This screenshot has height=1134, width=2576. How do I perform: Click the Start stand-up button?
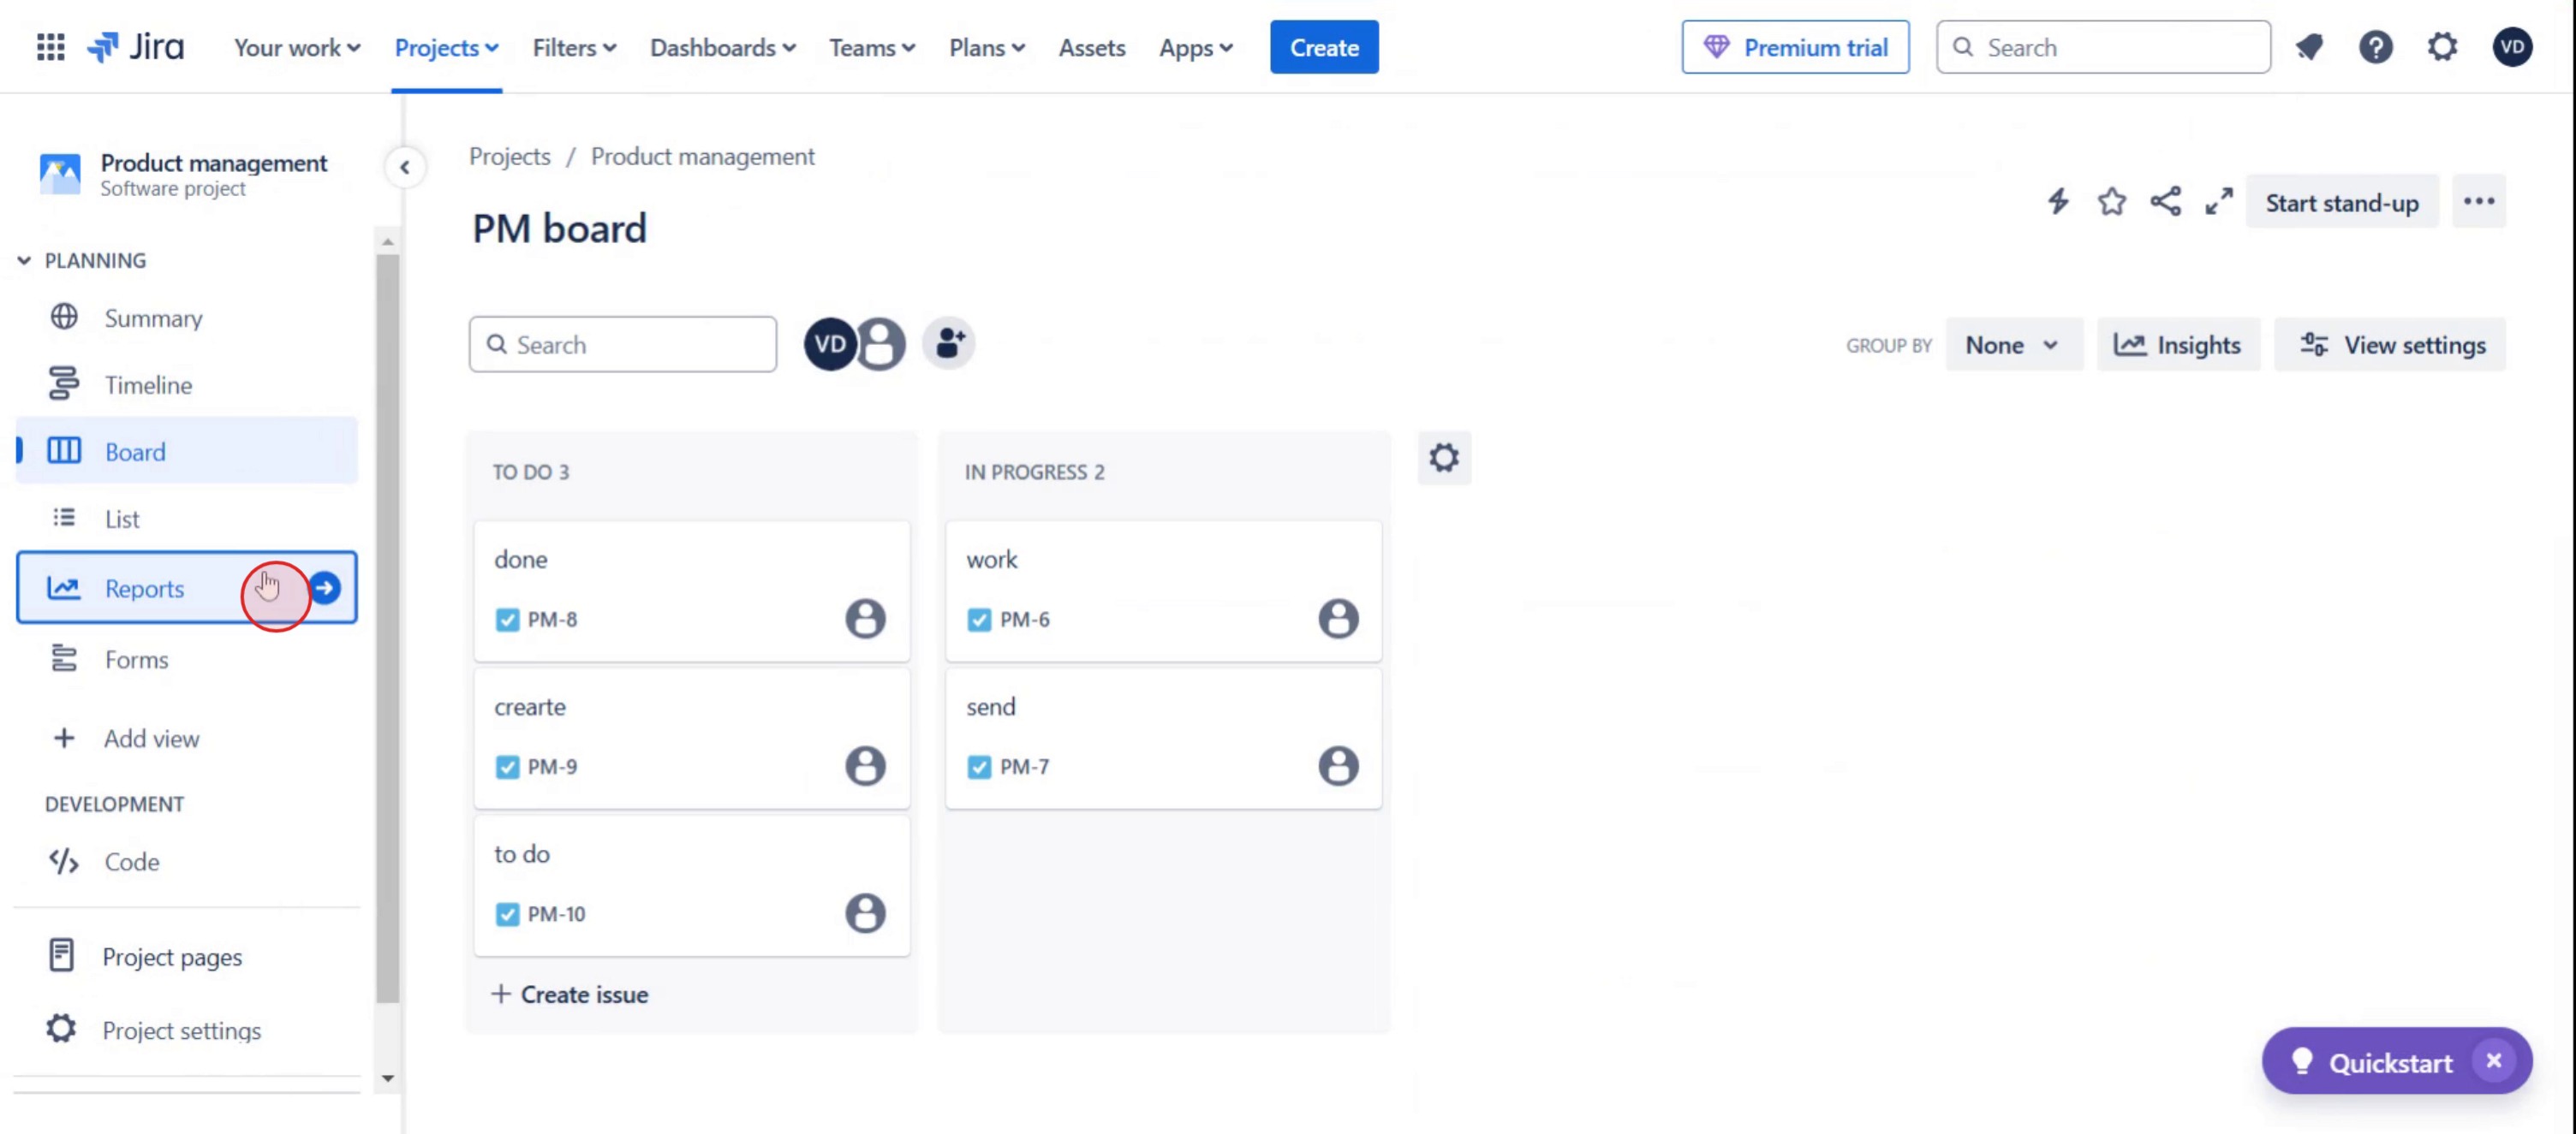pyautogui.click(x=2341, y=203)
